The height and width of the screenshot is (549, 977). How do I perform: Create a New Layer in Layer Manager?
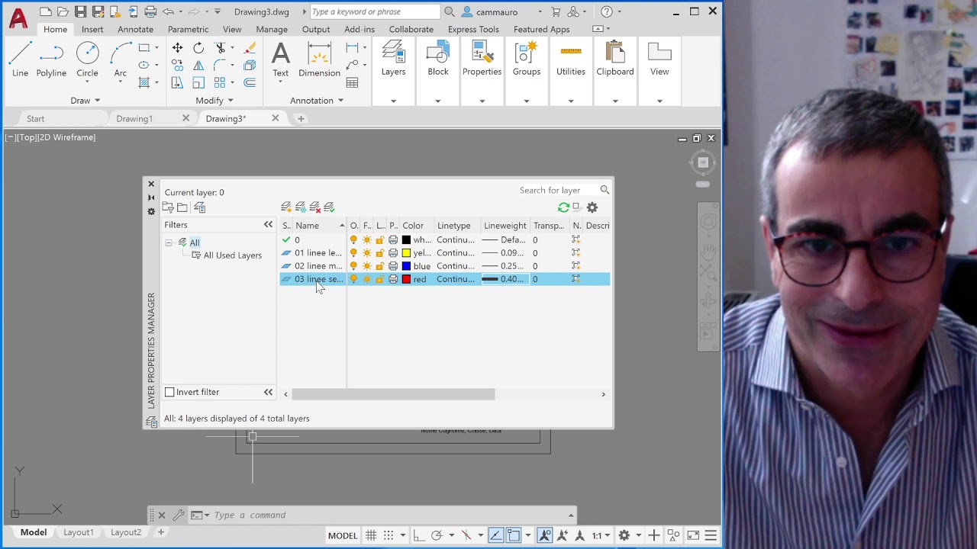tap(286, 207)
